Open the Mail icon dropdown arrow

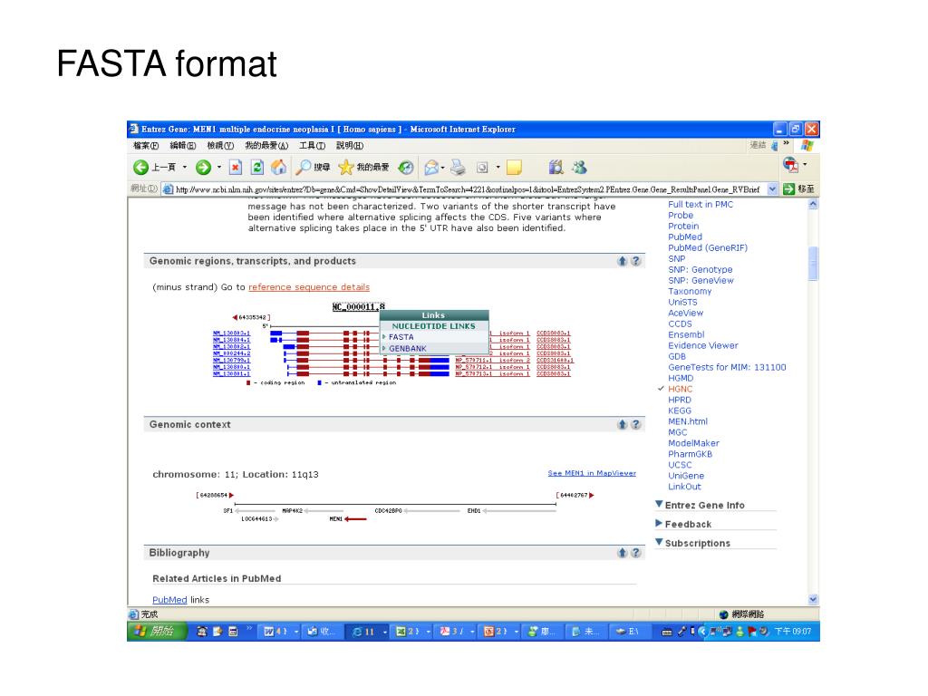(442, 168)
